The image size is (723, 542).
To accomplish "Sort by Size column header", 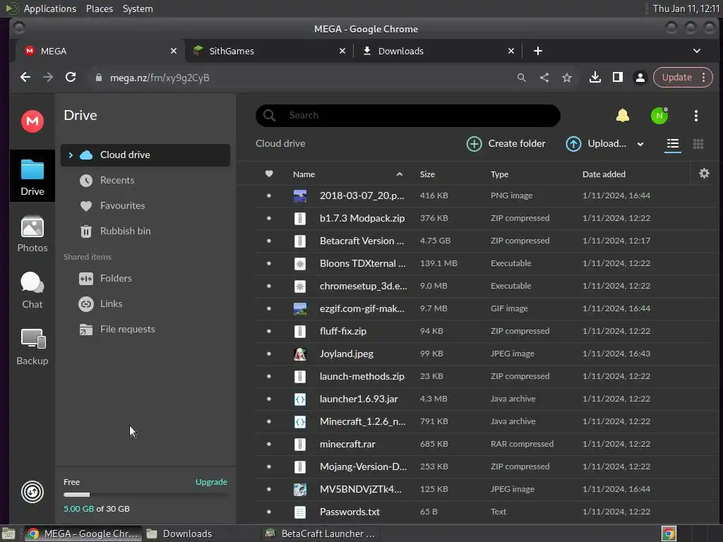I will [427, 174].
